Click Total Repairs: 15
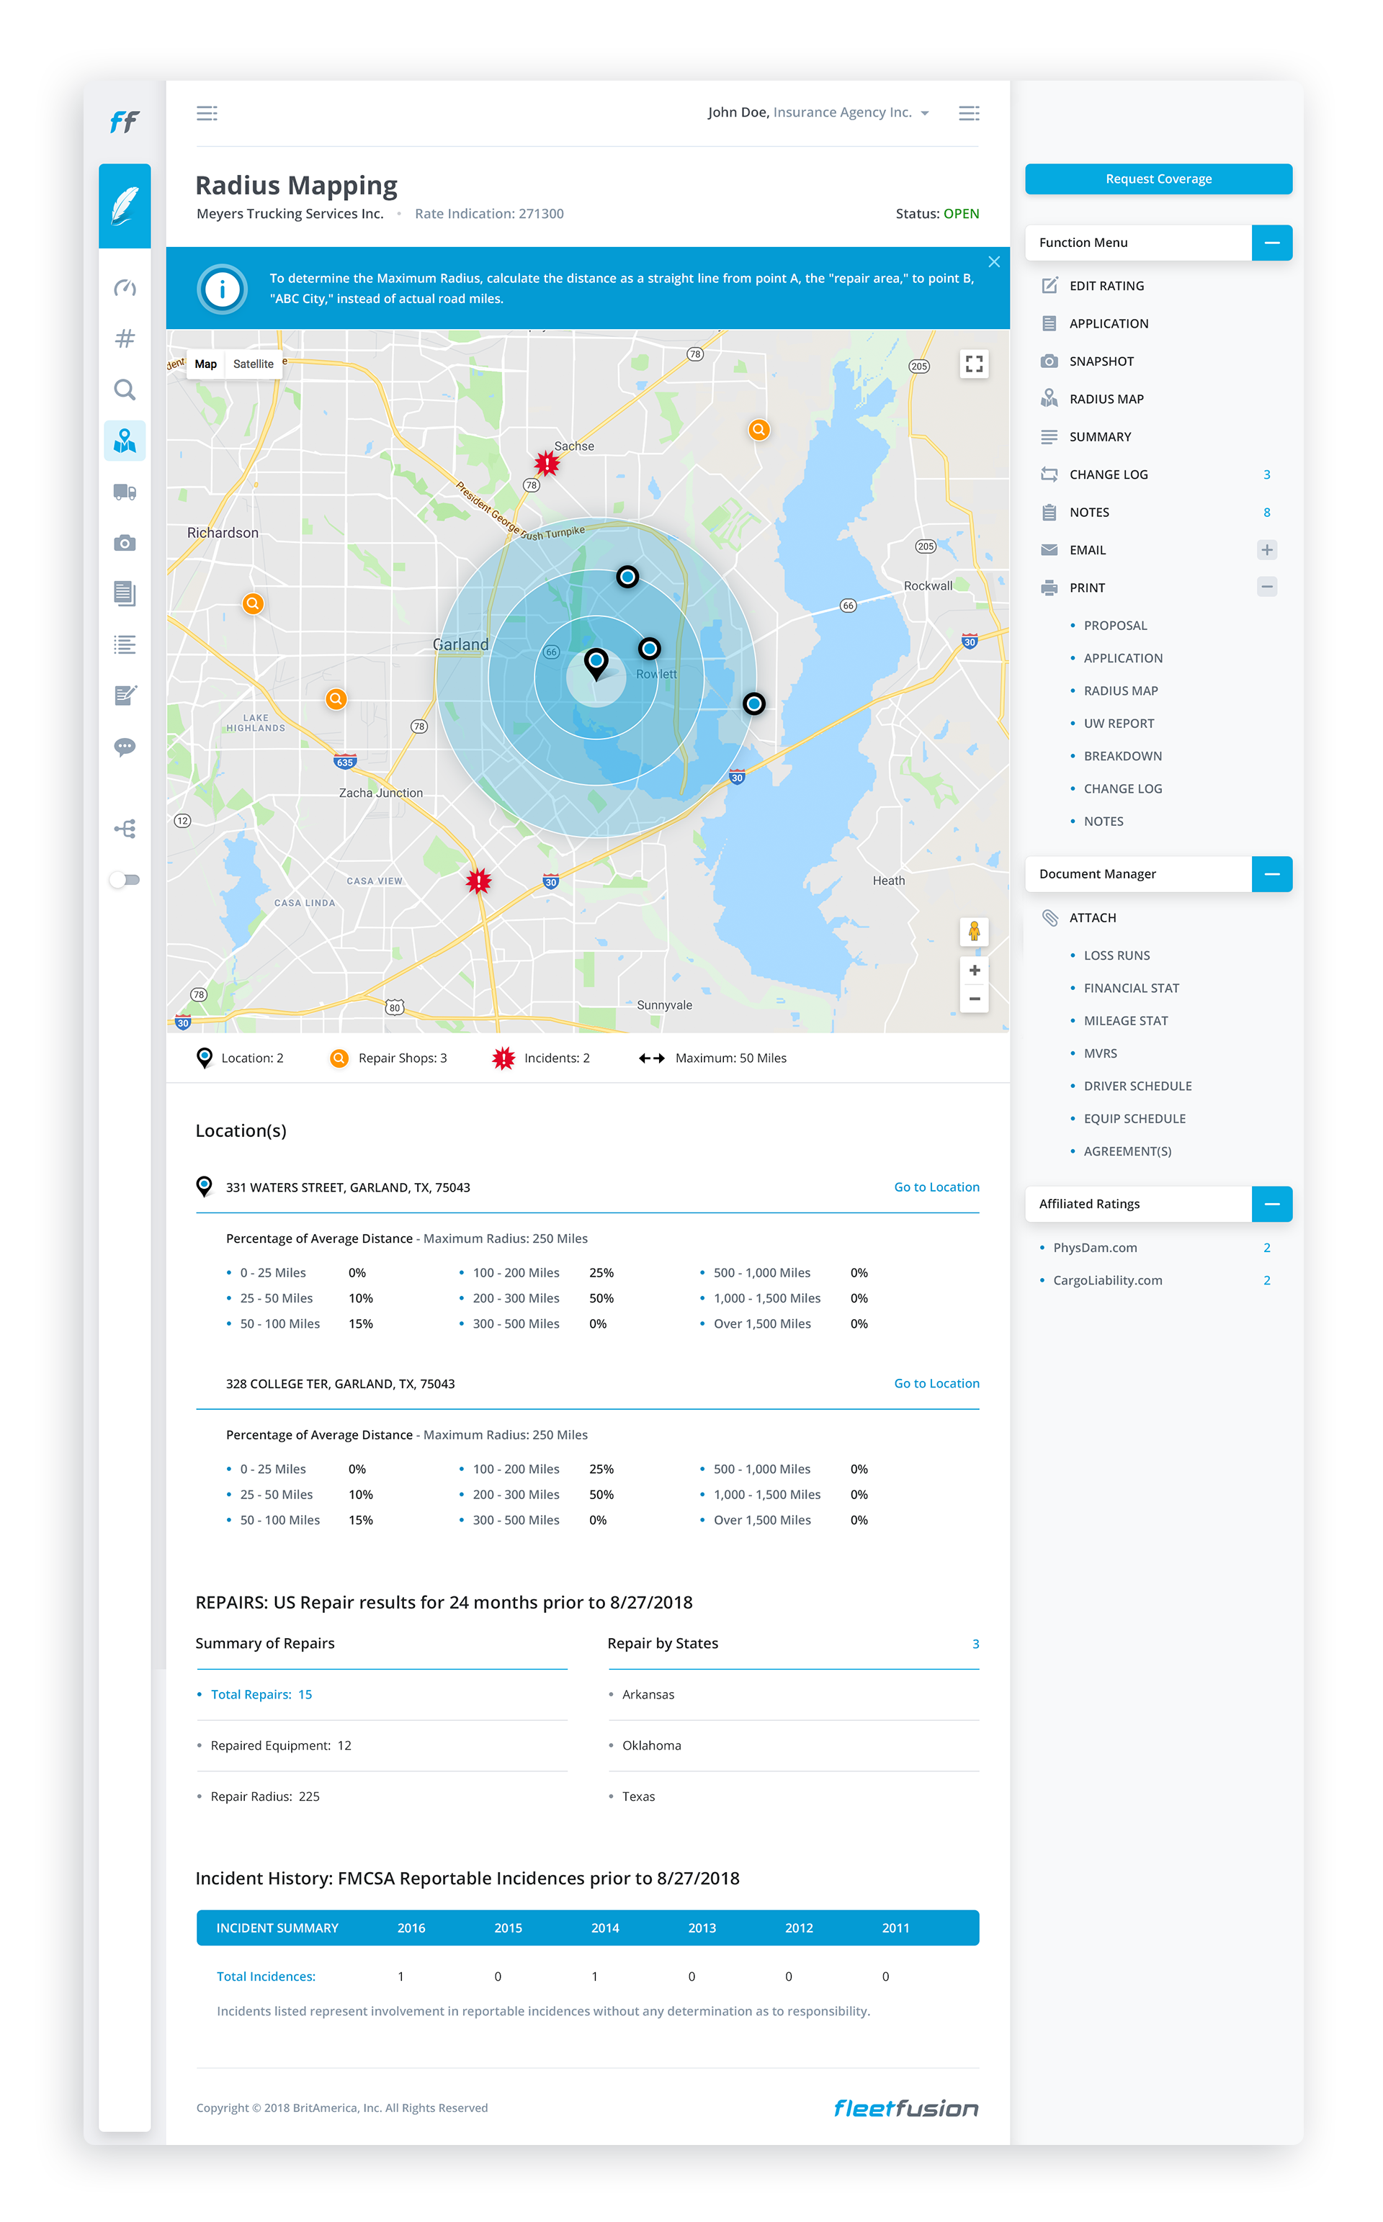This screenshot has height=2222, width=1383. (x=261, y=1694)
